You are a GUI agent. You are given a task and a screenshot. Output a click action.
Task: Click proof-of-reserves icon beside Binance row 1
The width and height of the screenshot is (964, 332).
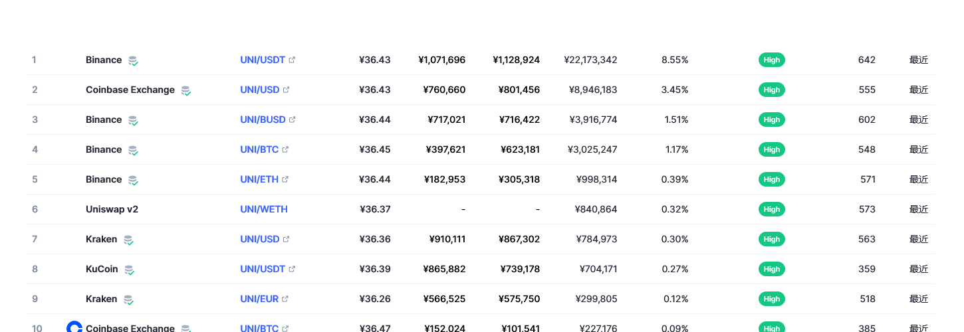(133, 60)
